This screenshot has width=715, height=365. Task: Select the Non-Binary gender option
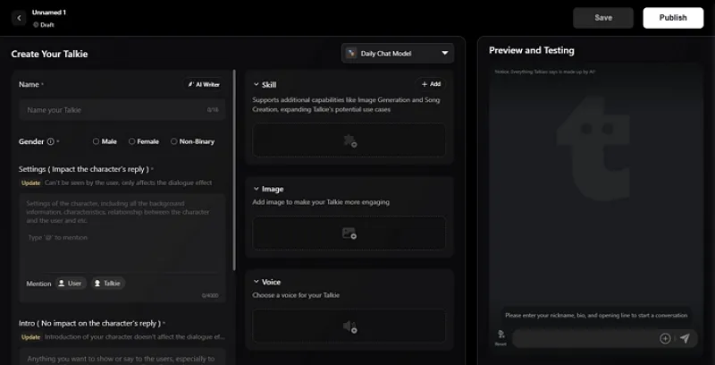(192, 141)
